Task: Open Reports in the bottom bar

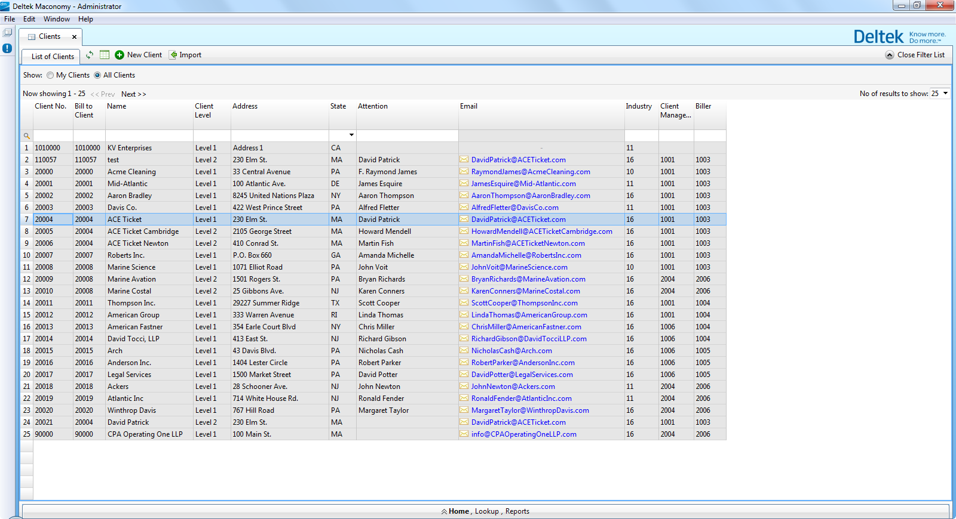Action: (517, 511)
